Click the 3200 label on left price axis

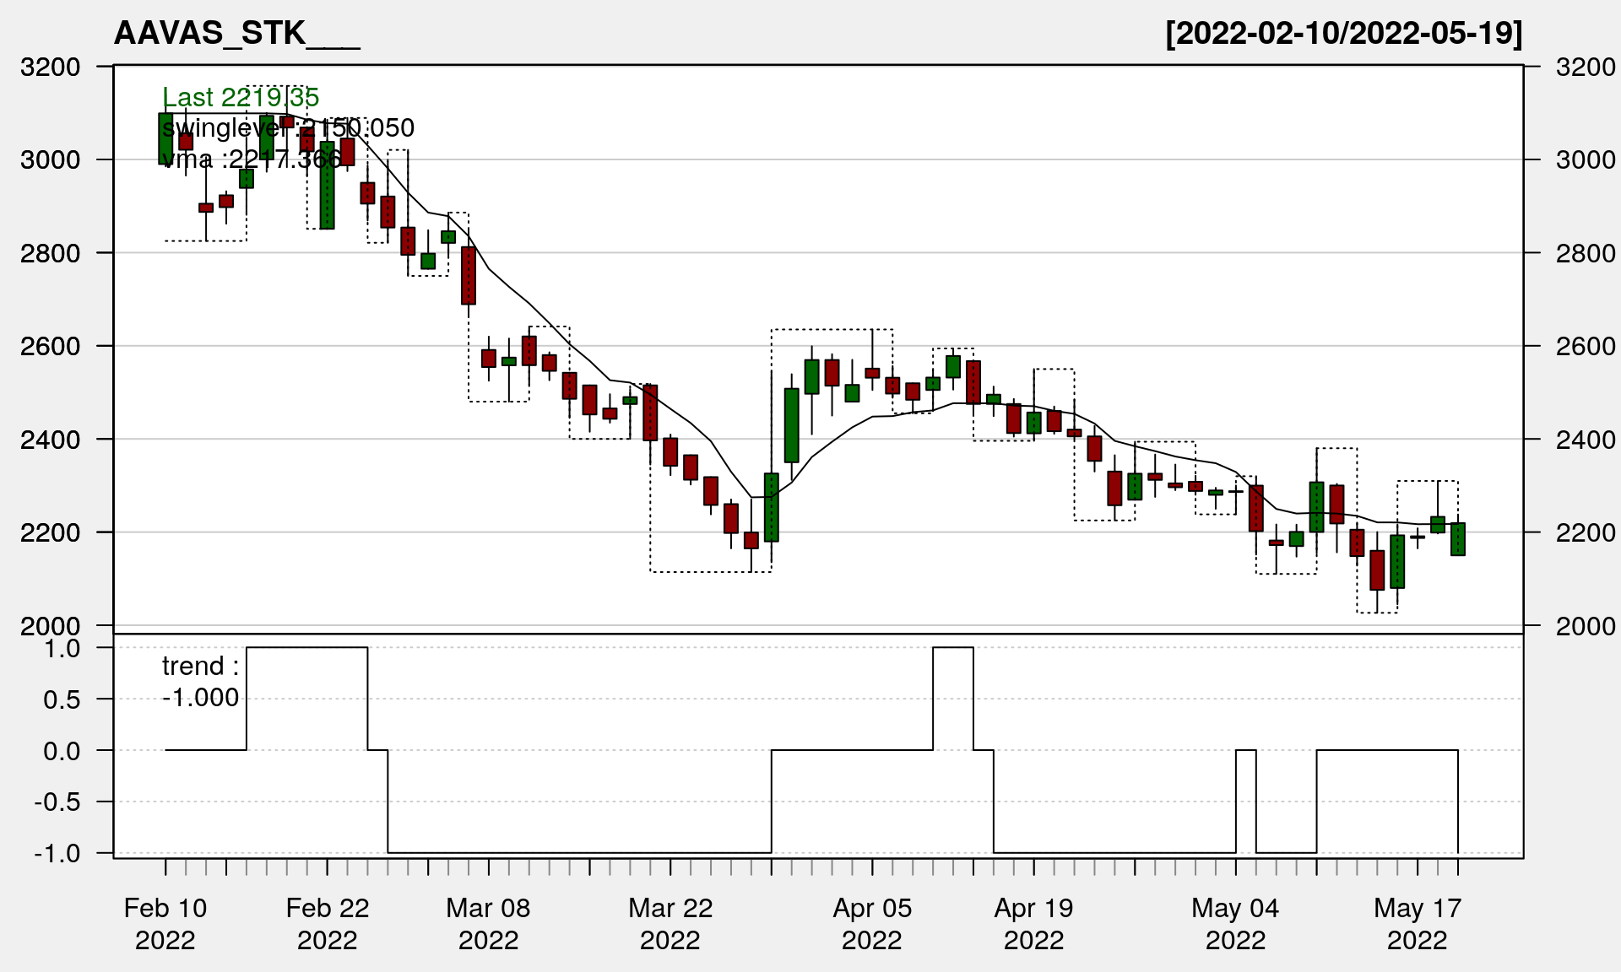[50, 67]
